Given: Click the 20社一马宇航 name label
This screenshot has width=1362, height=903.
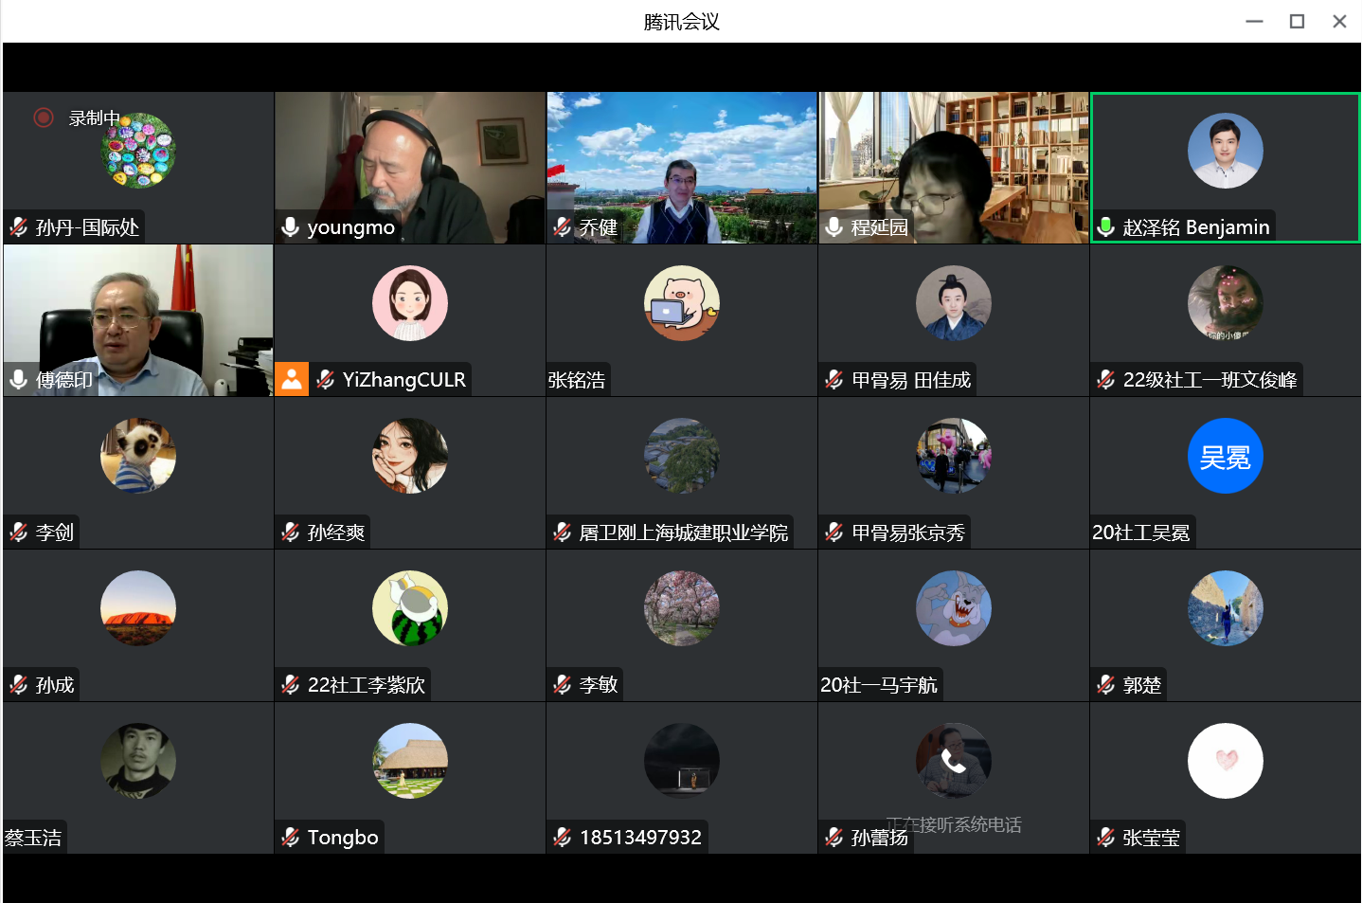Looking at the screenshot, I should click(x=879, y=685).
